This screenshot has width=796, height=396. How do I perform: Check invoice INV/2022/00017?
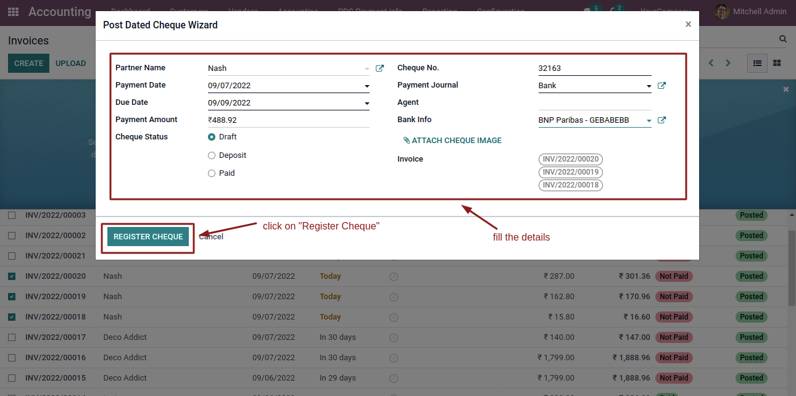tap(12, 337)
